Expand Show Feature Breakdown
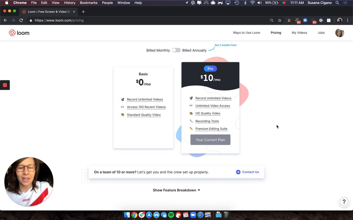 tap(176, 190)
